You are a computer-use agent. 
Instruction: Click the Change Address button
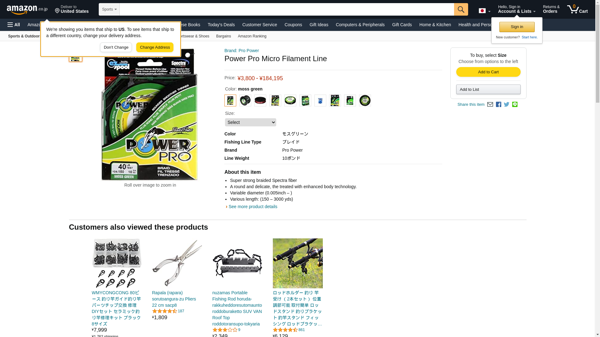click(x=155, y=47)
